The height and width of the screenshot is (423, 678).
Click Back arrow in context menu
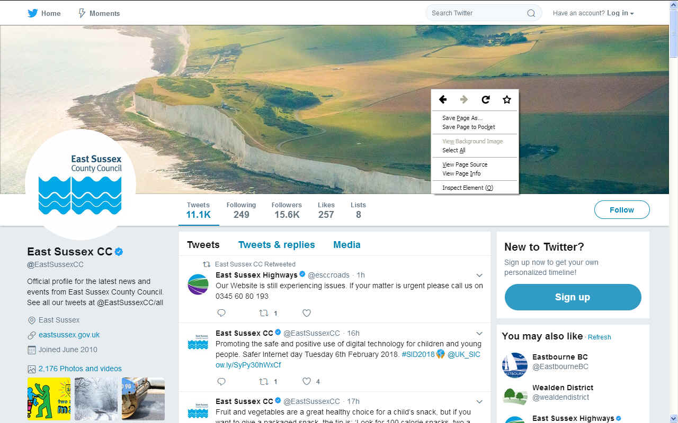click(x=443, y=99)
